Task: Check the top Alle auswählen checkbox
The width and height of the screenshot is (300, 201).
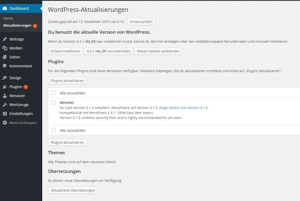Action: [53, 93]
